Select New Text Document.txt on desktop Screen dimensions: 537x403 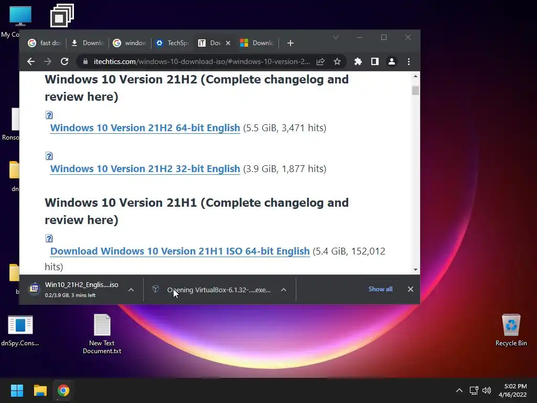[x=102, y=334]
